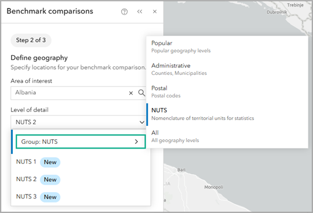Choose the All geography levels group
Image resolution: width=313 pixels, height=213 pixels.
pos(227,136)
